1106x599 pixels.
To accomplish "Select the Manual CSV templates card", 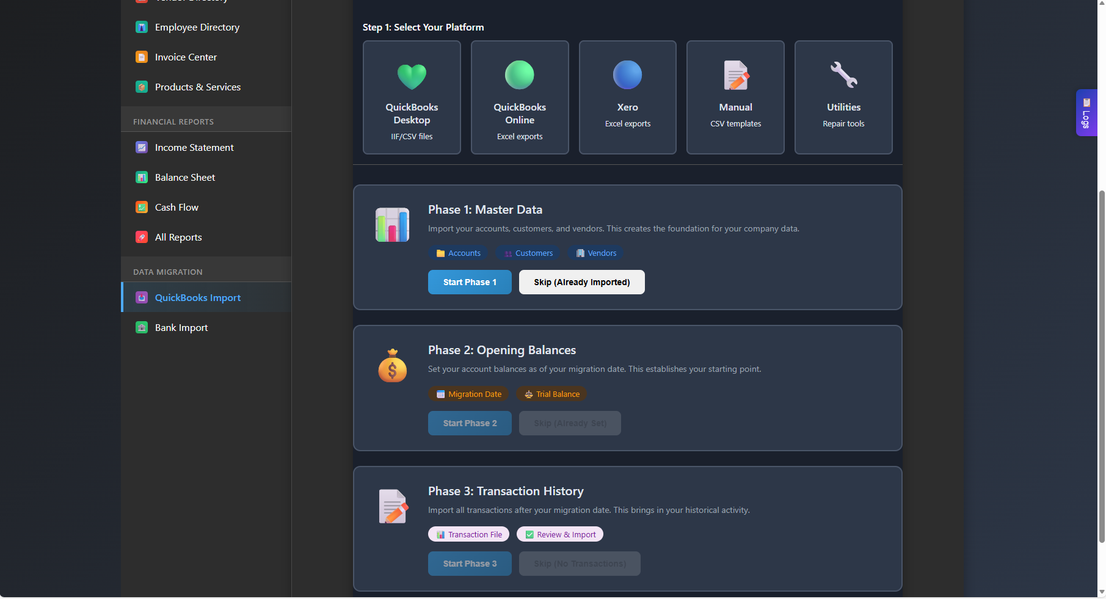I will (735, 97).
